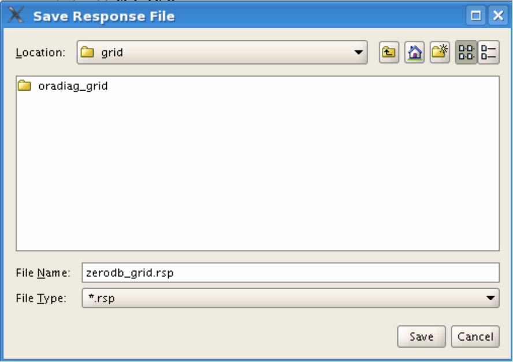
Task: Click the File Type label
Action: click(x=41, y=298)
